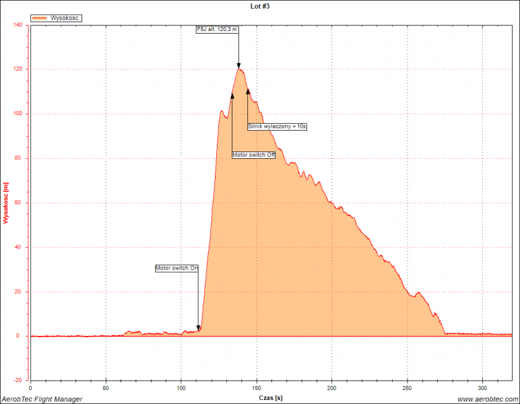
Task: Click the Motor switch On arrowhead at the curve
Action: 198,328
